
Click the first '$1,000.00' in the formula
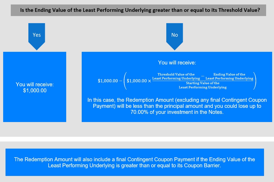(x=108, y=81)
